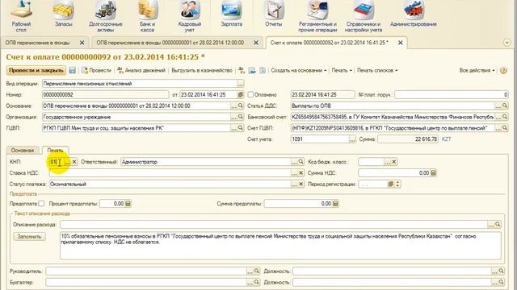
Task: Open the Банк и касса section
Action: [147, 16]
